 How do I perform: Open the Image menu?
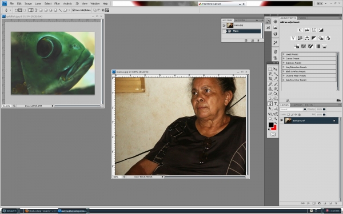(x=28, y=3)
